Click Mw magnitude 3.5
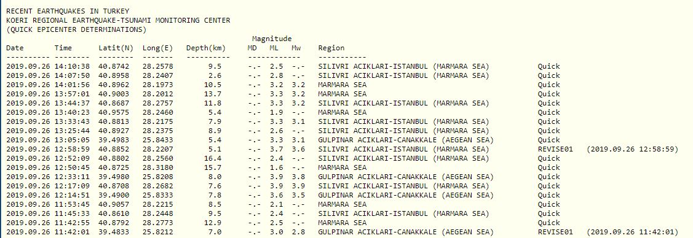 pos(298,195)
